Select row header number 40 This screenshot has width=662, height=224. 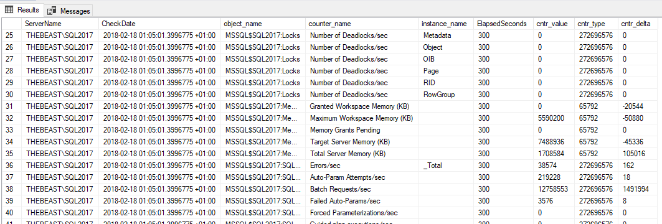click(x=11, y=213)
